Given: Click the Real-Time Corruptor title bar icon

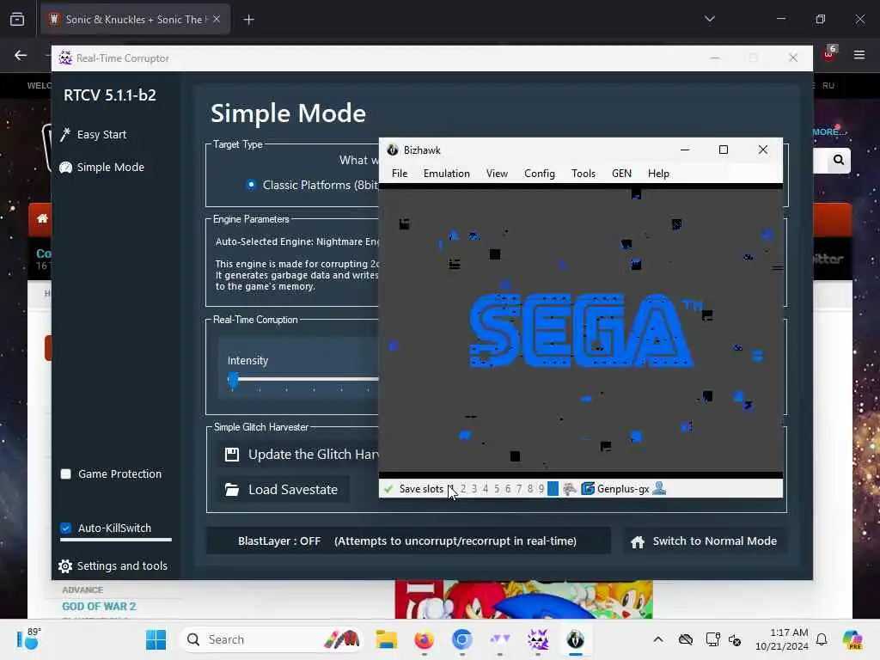Looking at the screenshot, I should pos(65,58).
